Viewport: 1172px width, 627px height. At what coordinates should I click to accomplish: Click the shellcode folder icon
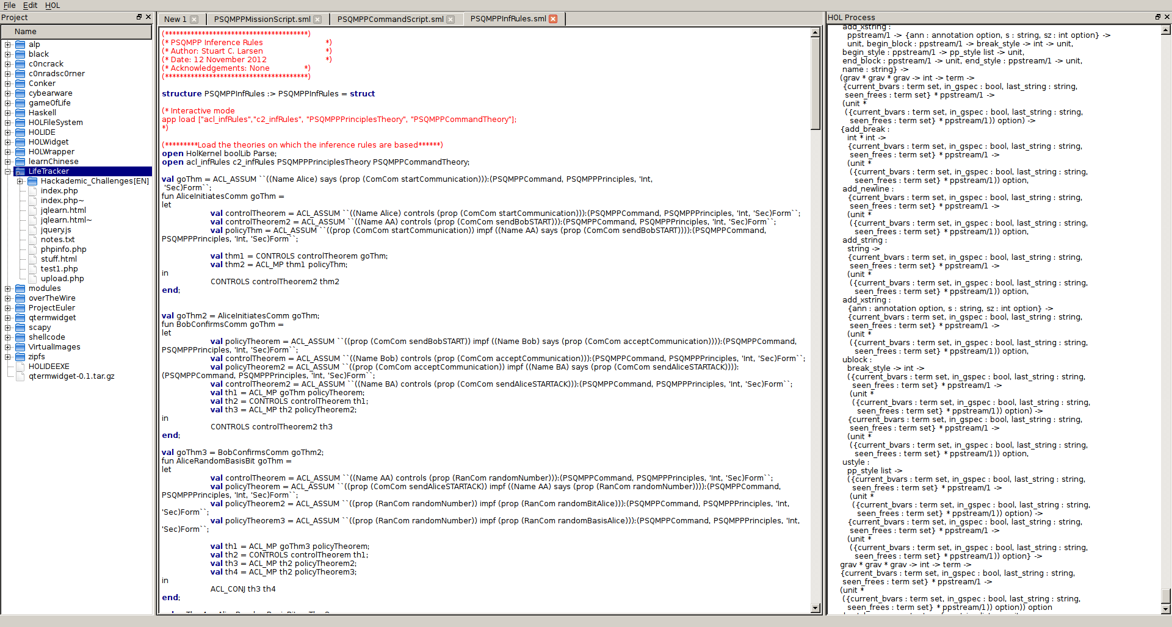pyautogui.click(x=20, y=337)
